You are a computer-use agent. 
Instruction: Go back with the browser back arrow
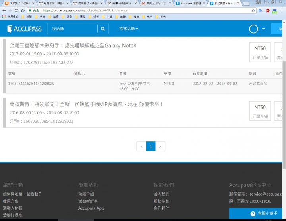coord(4,10)
